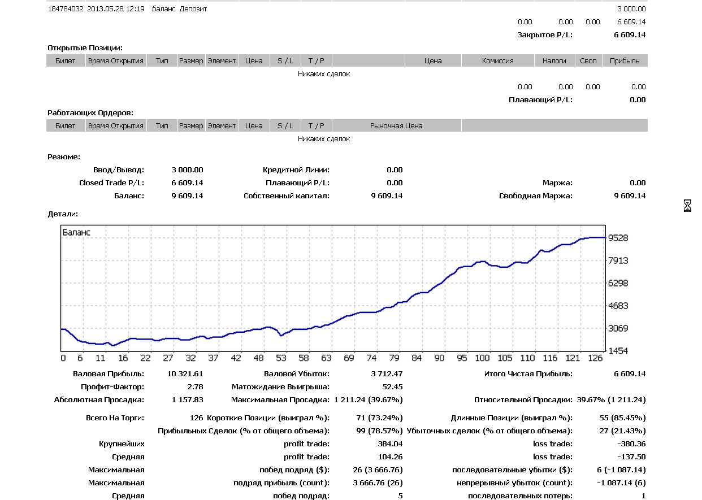This screenshot has width=702, height=500.
Task: Click the value 55 (85.45%)
Action: tap(624, 418)
